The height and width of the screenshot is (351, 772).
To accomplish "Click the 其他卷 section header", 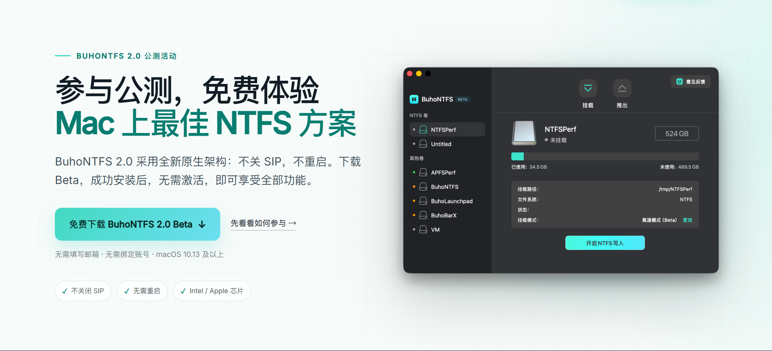I will click(x=417, y=158).
